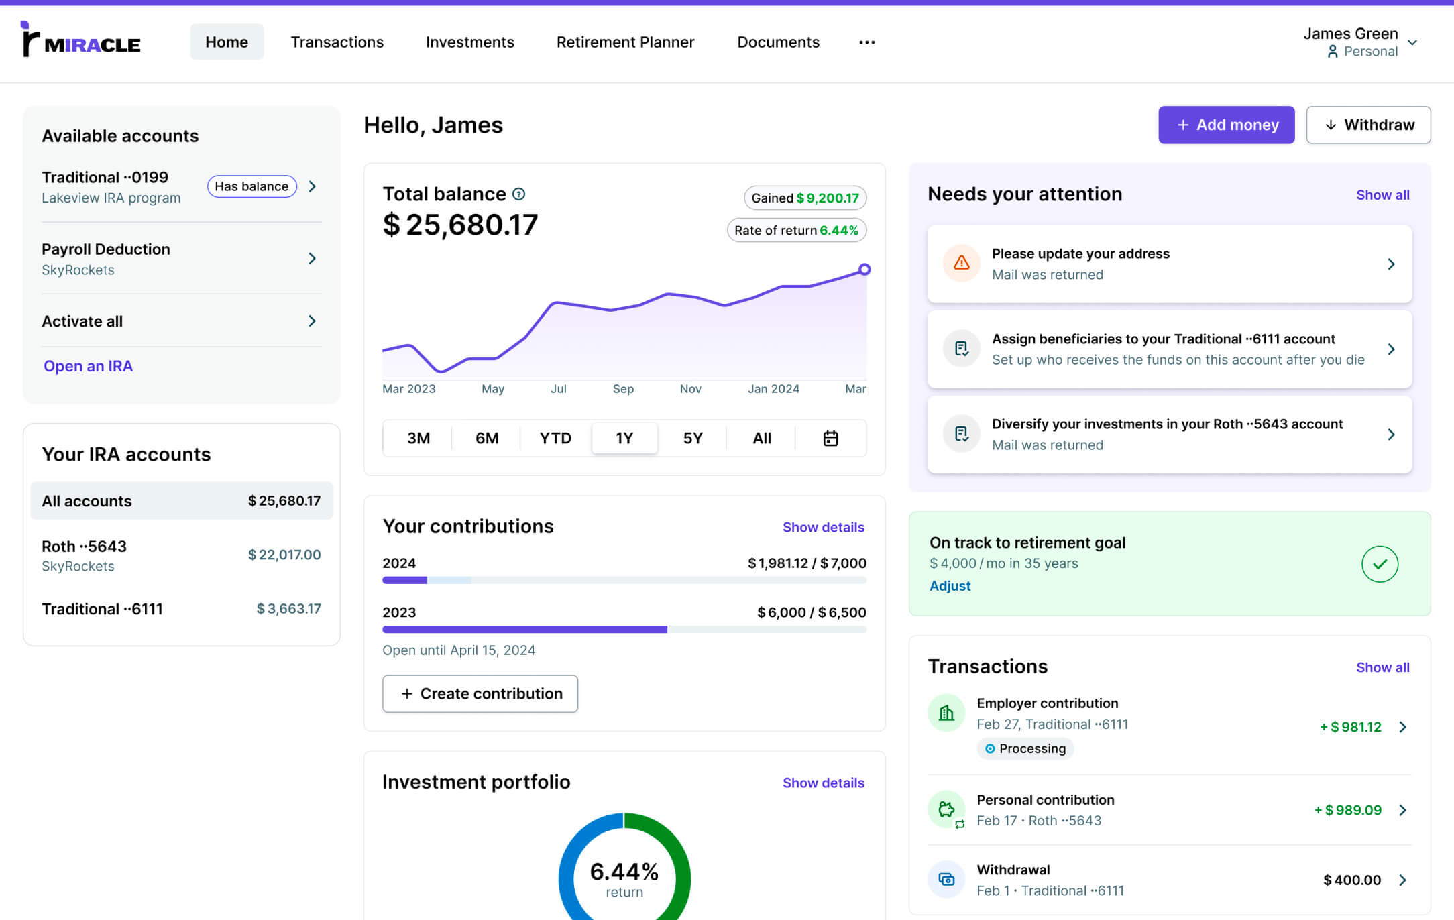
Task: Select the 3M chart range
Action: [x=418, y=438]
